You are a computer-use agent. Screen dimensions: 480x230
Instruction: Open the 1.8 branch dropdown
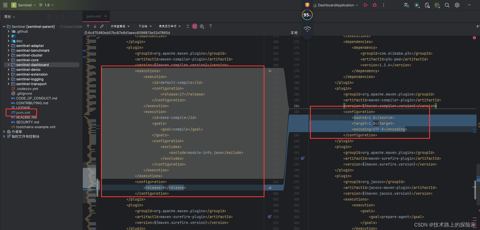click(x=46, y=5)
